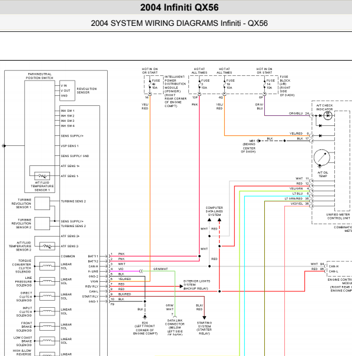352x356 pixels.
Task: Click the Fuse 3 10A symbol
Action: click(x=200, y=84)
